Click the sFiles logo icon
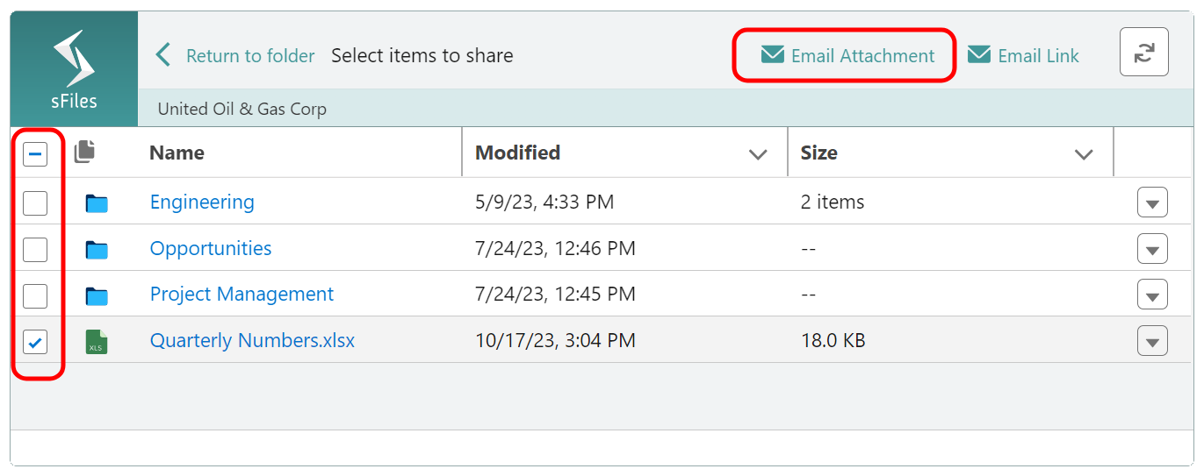This screenshot has width=1204, height=476. click(74, 60)
